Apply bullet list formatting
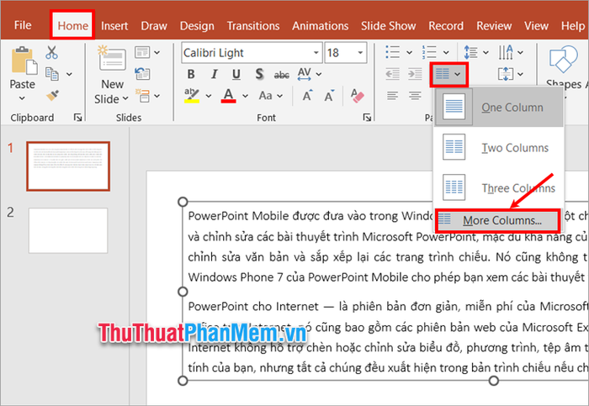The image size is (589, 406). pyautogui.click(x=393, y=52)
